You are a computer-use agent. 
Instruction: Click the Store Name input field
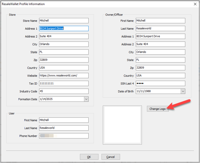pyautogui.click(x=64, y=21)
